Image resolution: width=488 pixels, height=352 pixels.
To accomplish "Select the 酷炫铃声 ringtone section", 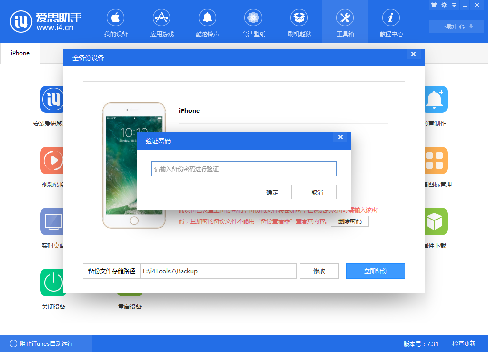I will click(207, 22).
